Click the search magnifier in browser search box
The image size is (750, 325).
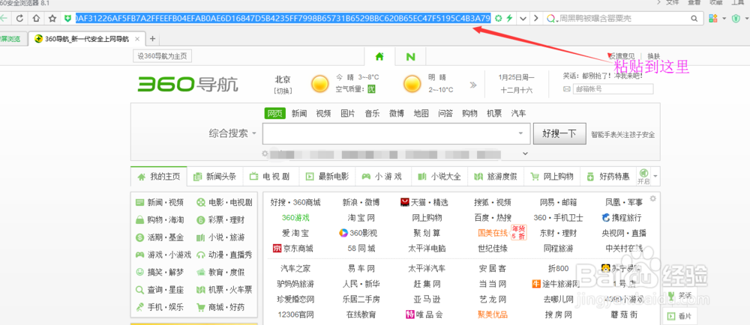[694, 19]
